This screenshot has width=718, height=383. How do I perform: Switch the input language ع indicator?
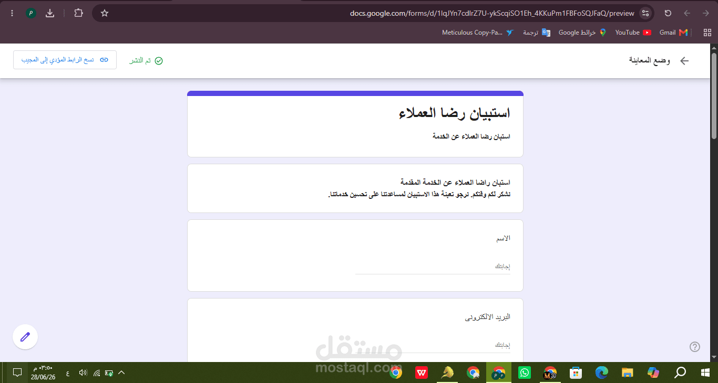click(x=67, y=373)
